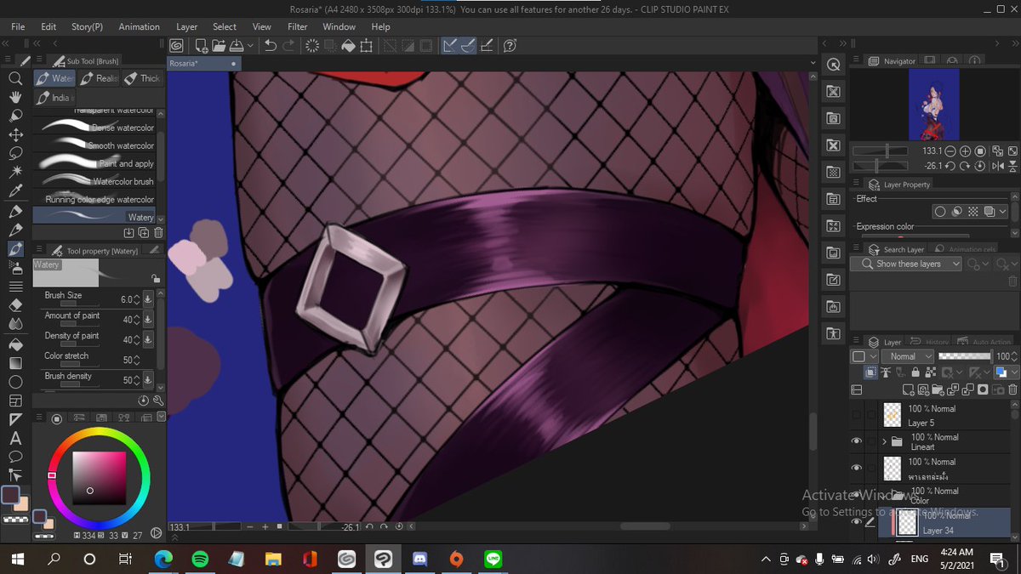The width and height of the screenshot is (1021, 574).
Task: Open the Animation menu
Action: 139,26
